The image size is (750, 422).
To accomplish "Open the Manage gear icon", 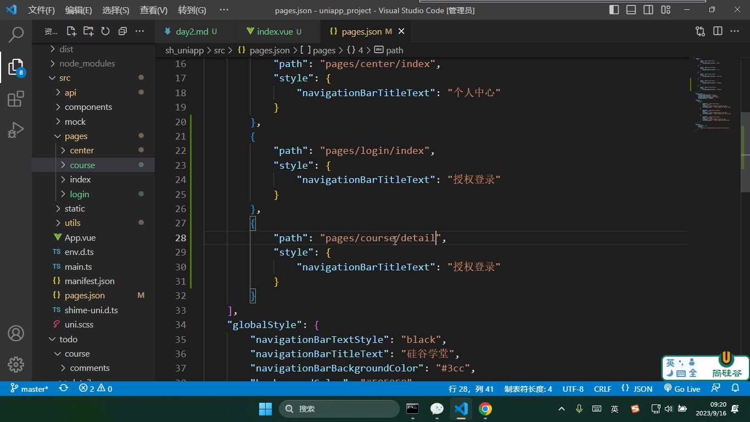I will coord(16,364).
